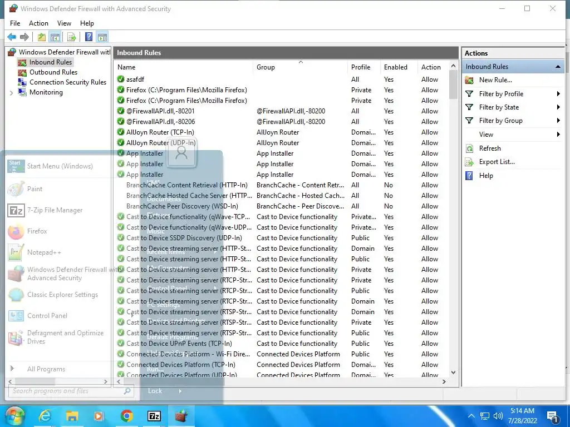Select the root Windows Defender Firewall node
Viewport: 570px width, 427px height.
point(65,52)
